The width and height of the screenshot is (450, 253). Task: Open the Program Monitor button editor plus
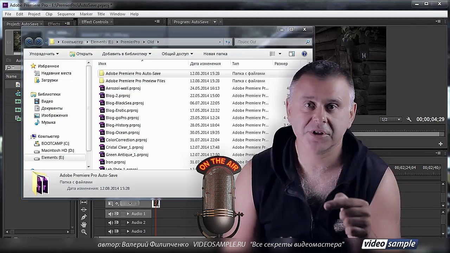[x=441, y=144]
